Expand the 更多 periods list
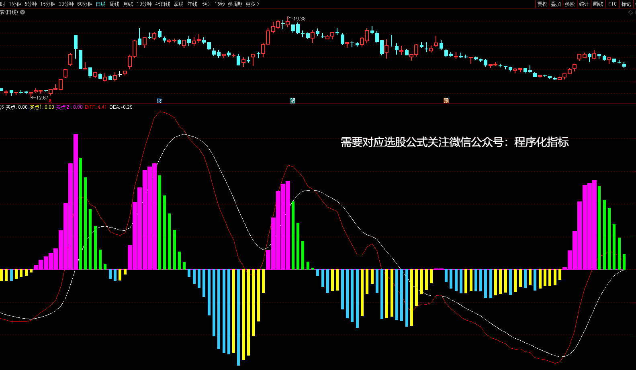 252,4
